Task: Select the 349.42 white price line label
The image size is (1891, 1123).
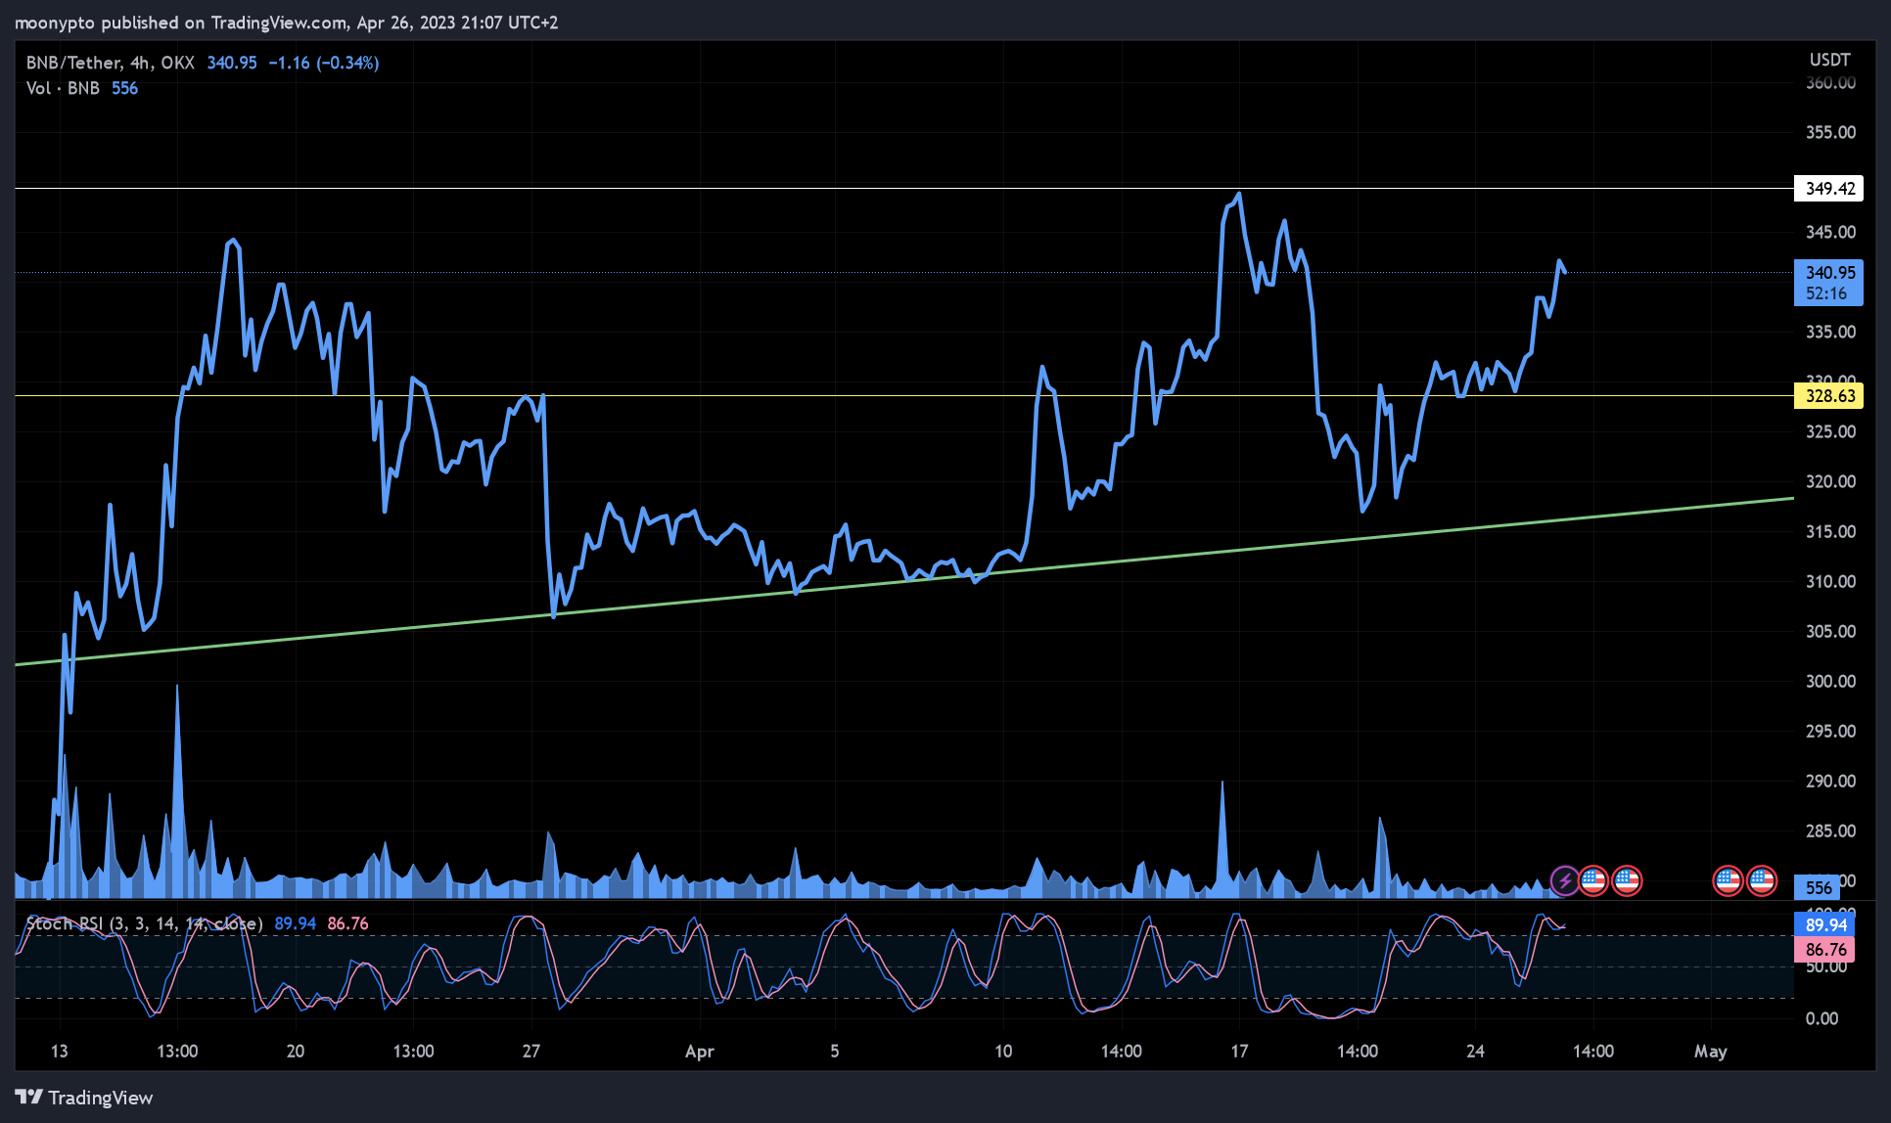Action: (x=1828, y=188)
